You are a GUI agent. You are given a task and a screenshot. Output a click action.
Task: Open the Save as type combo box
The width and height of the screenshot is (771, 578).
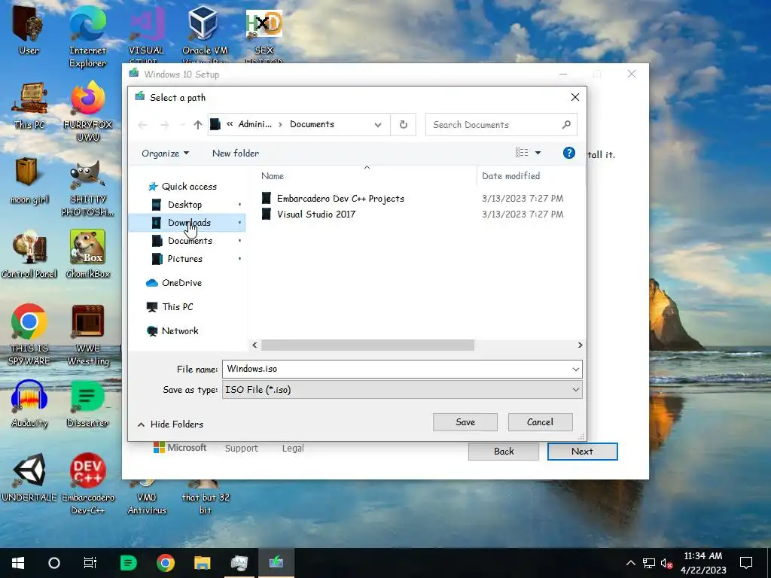[402, 390]
